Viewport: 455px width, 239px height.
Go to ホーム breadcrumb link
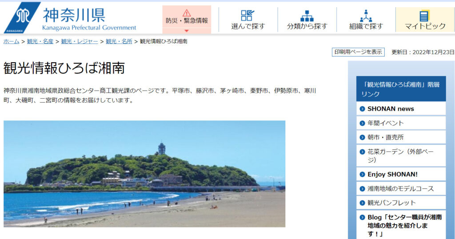(x=11, y=41)
